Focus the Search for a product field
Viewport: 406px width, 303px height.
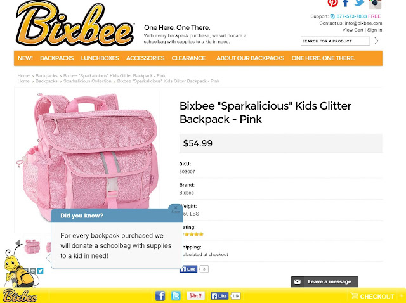point(335,41)
